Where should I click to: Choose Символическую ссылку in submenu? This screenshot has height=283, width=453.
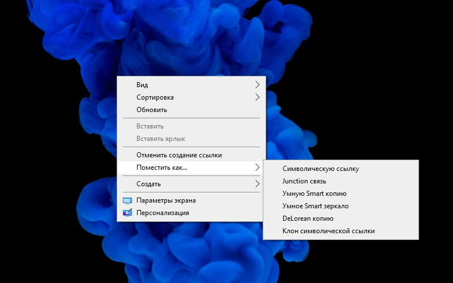341,169
